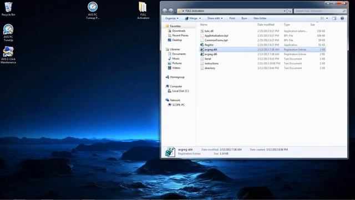Open Recycle Bin on the desktop
The width and height of the screenshot is (355, 200).
tap(8, 9)
